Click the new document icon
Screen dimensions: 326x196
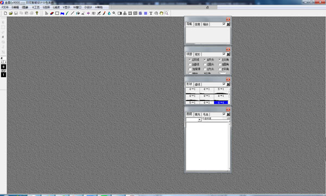(5, 13)
